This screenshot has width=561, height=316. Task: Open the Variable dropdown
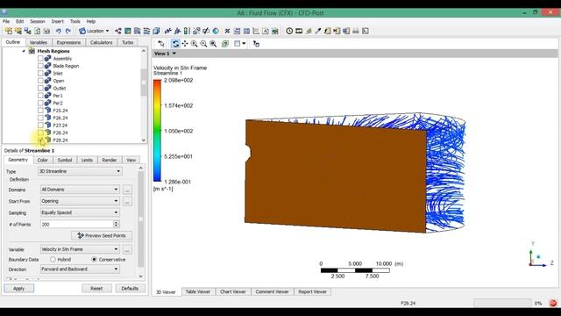(80, 249)
